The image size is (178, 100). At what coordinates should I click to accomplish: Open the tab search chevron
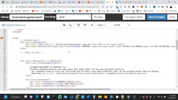click(x=157, y=2)
